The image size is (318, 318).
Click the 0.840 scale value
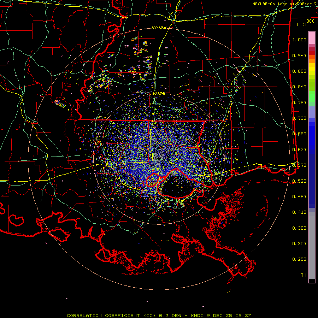point(299,87)
